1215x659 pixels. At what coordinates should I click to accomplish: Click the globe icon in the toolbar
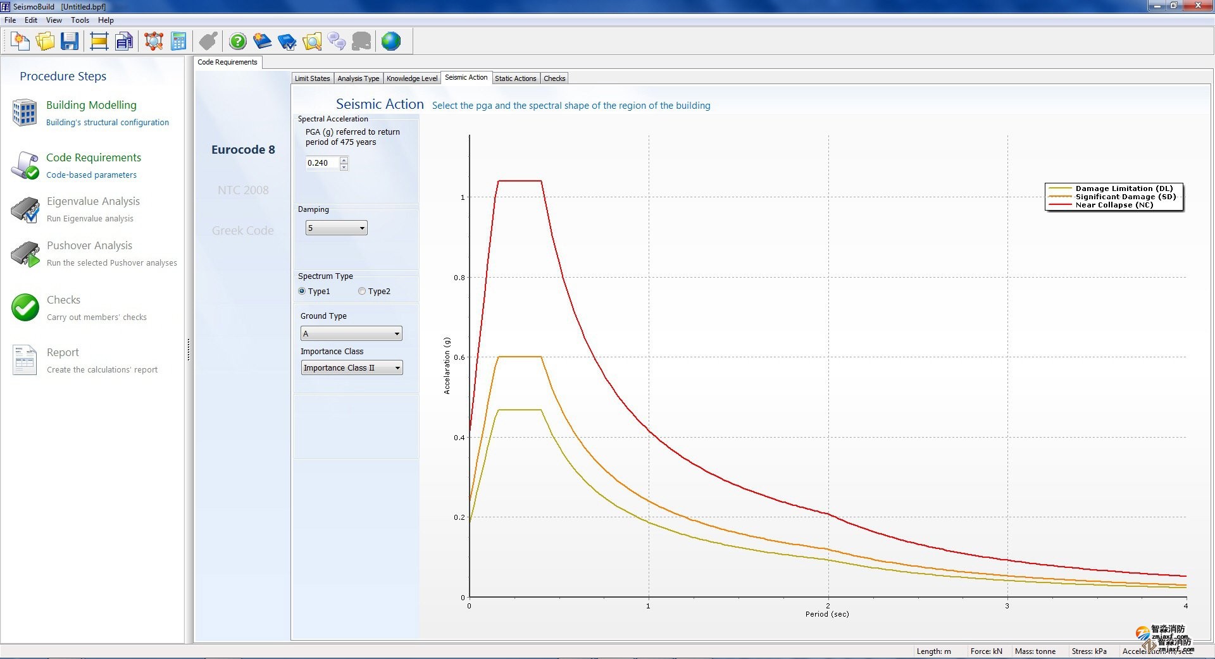pos(391,42)
